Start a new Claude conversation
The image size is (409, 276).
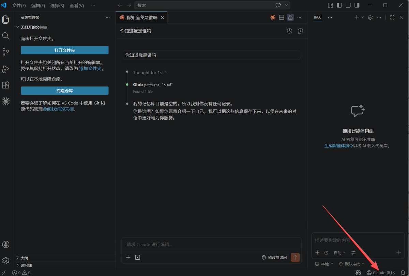[x=300, y=31]
